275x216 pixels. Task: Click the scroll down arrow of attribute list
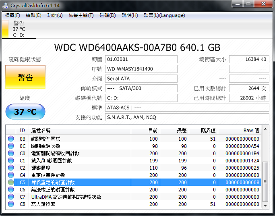(x=265, y=206)
